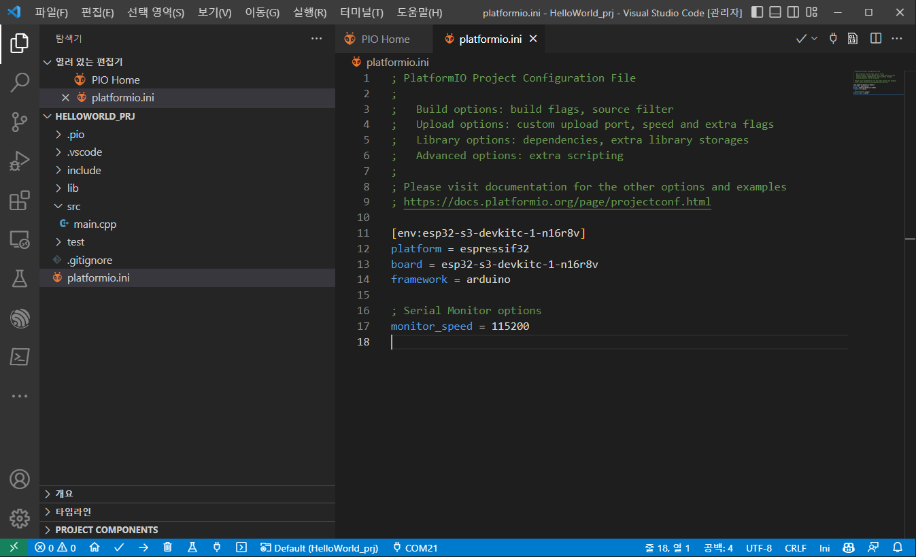The width and height of the screenshot is (916, 557).
Task: Expand the lib folder
Action: [x=59, y=188]
